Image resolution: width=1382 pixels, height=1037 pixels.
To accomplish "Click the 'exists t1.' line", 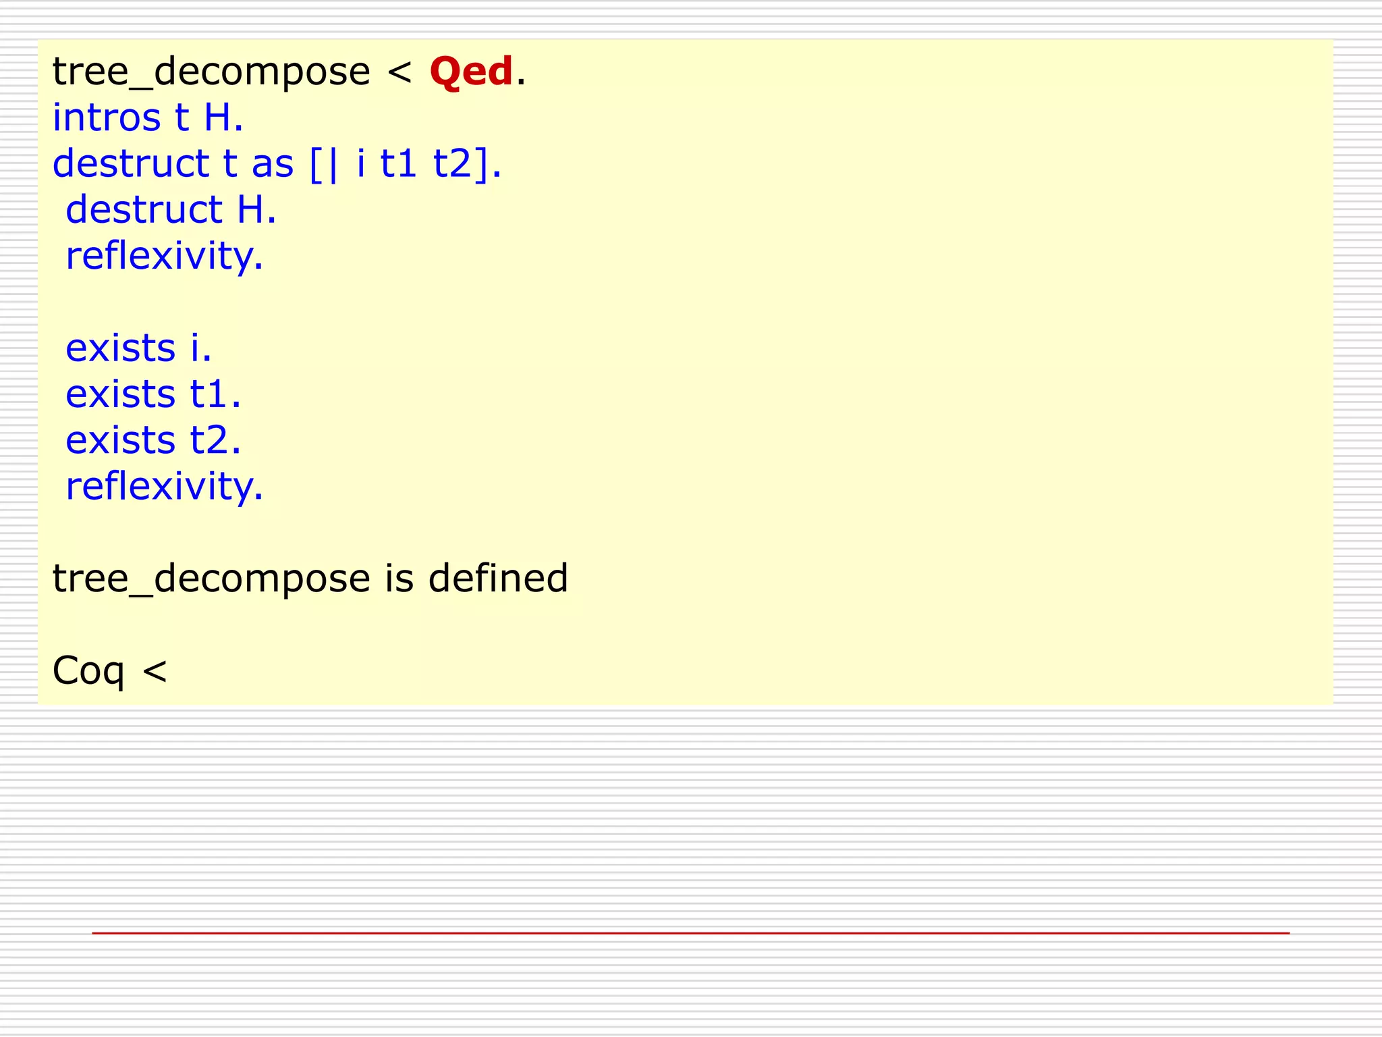I will 153,394.
